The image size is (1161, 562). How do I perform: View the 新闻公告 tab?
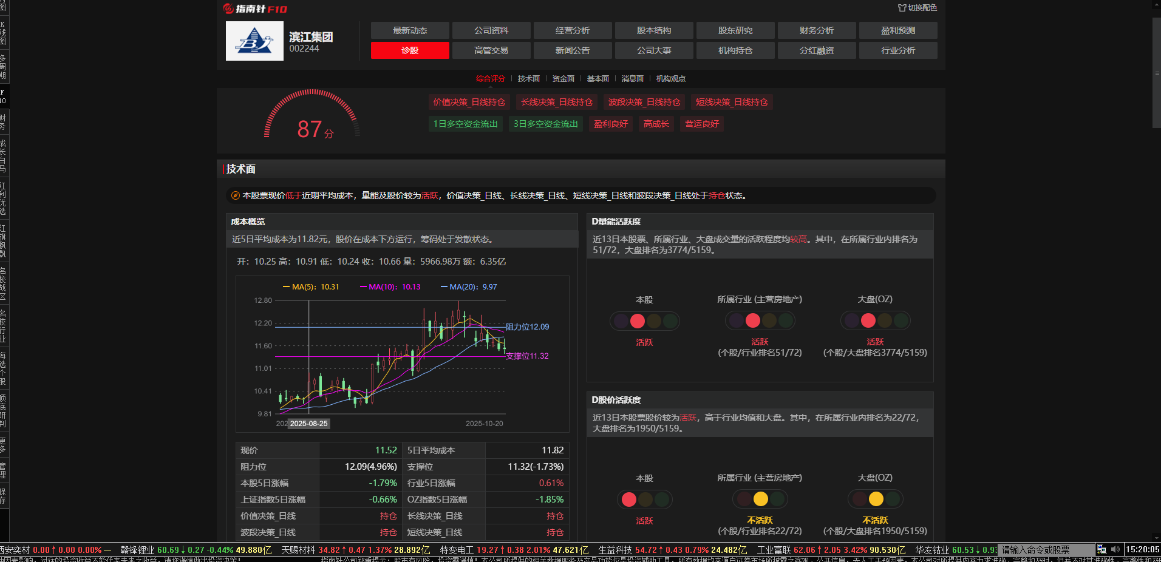click(x=573, y=50)
